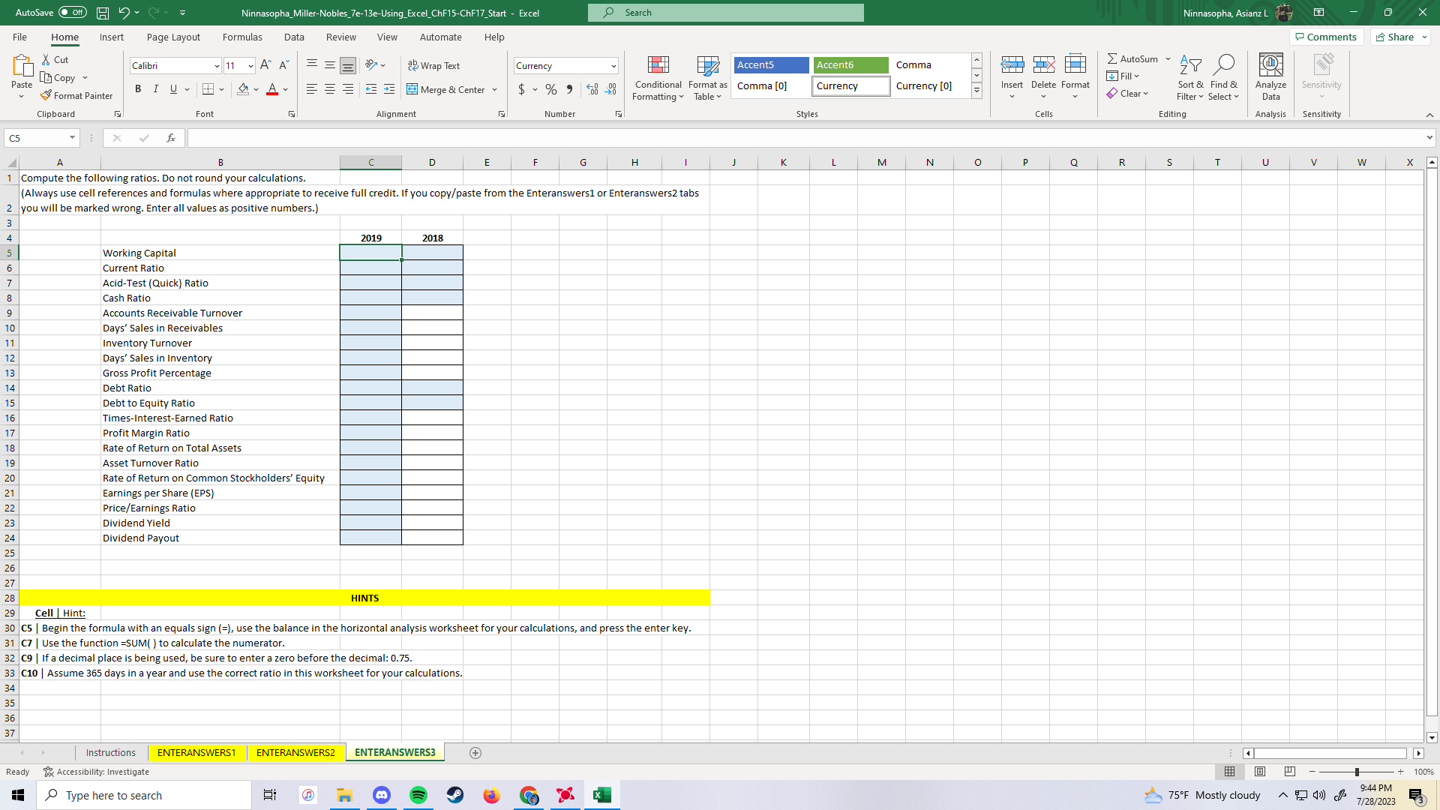Toggle Bold formatting
The height and width of the screenshot is (810, 1440).
tap(138, 89)
